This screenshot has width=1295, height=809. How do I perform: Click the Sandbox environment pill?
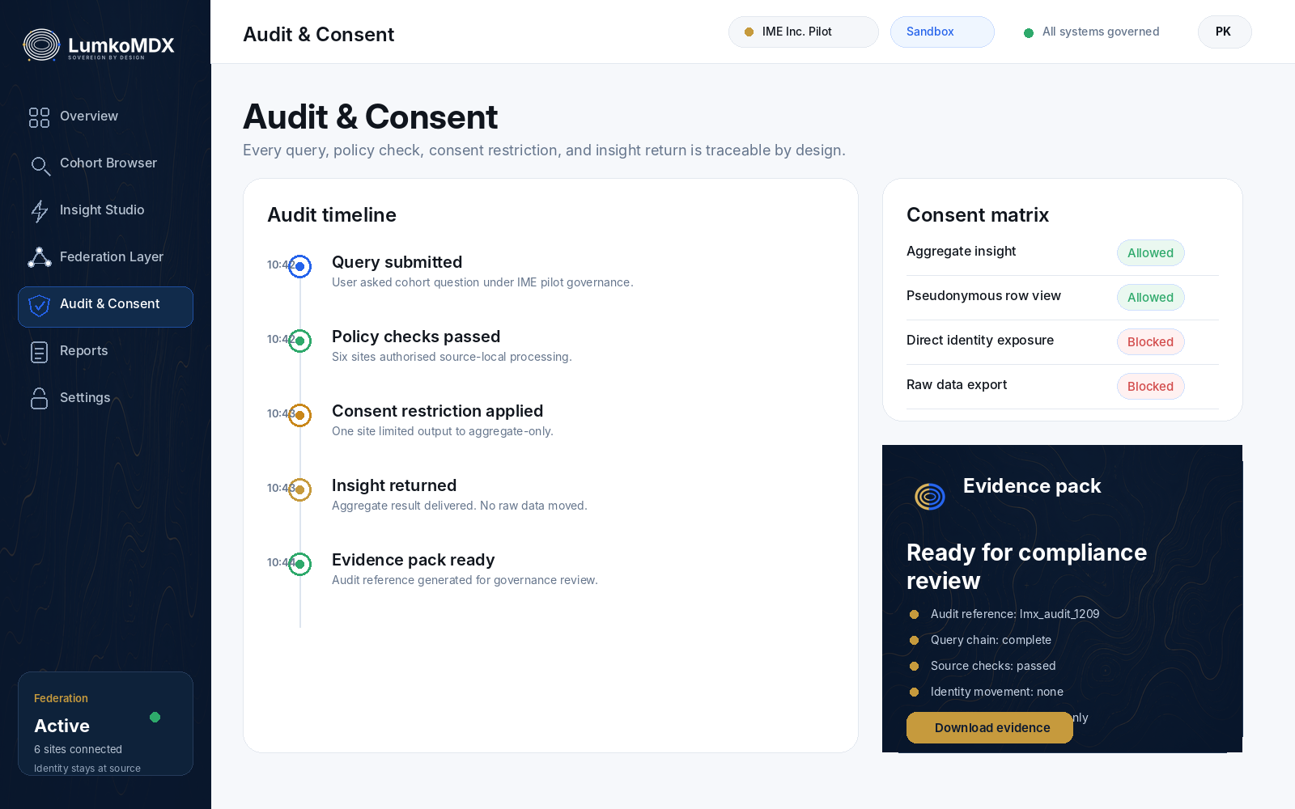pos(942,32)
